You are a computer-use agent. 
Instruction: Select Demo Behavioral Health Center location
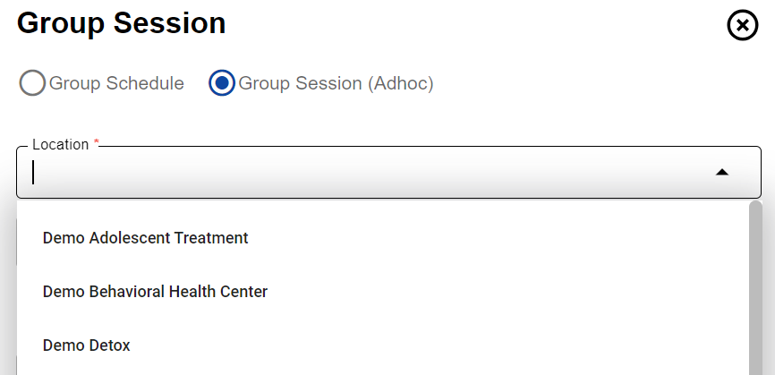click(155, 292)
